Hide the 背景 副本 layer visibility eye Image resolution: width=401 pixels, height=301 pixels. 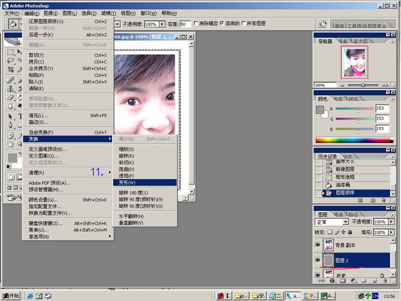coord(318,245)
